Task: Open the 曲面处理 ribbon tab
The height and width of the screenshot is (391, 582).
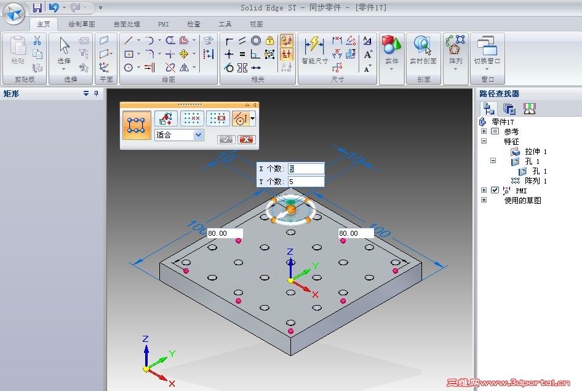Action: (x=127, y=24)
